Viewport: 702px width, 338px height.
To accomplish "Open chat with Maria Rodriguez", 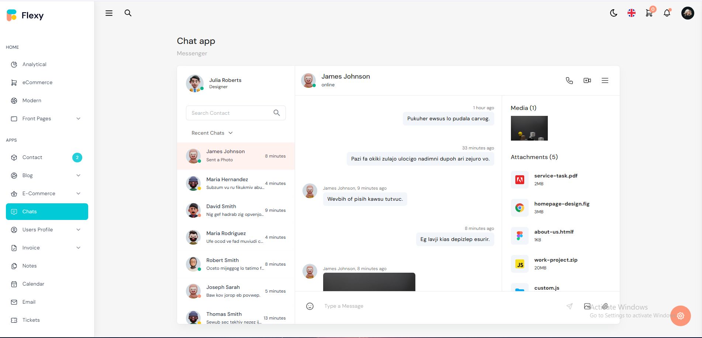I will 236,237.
